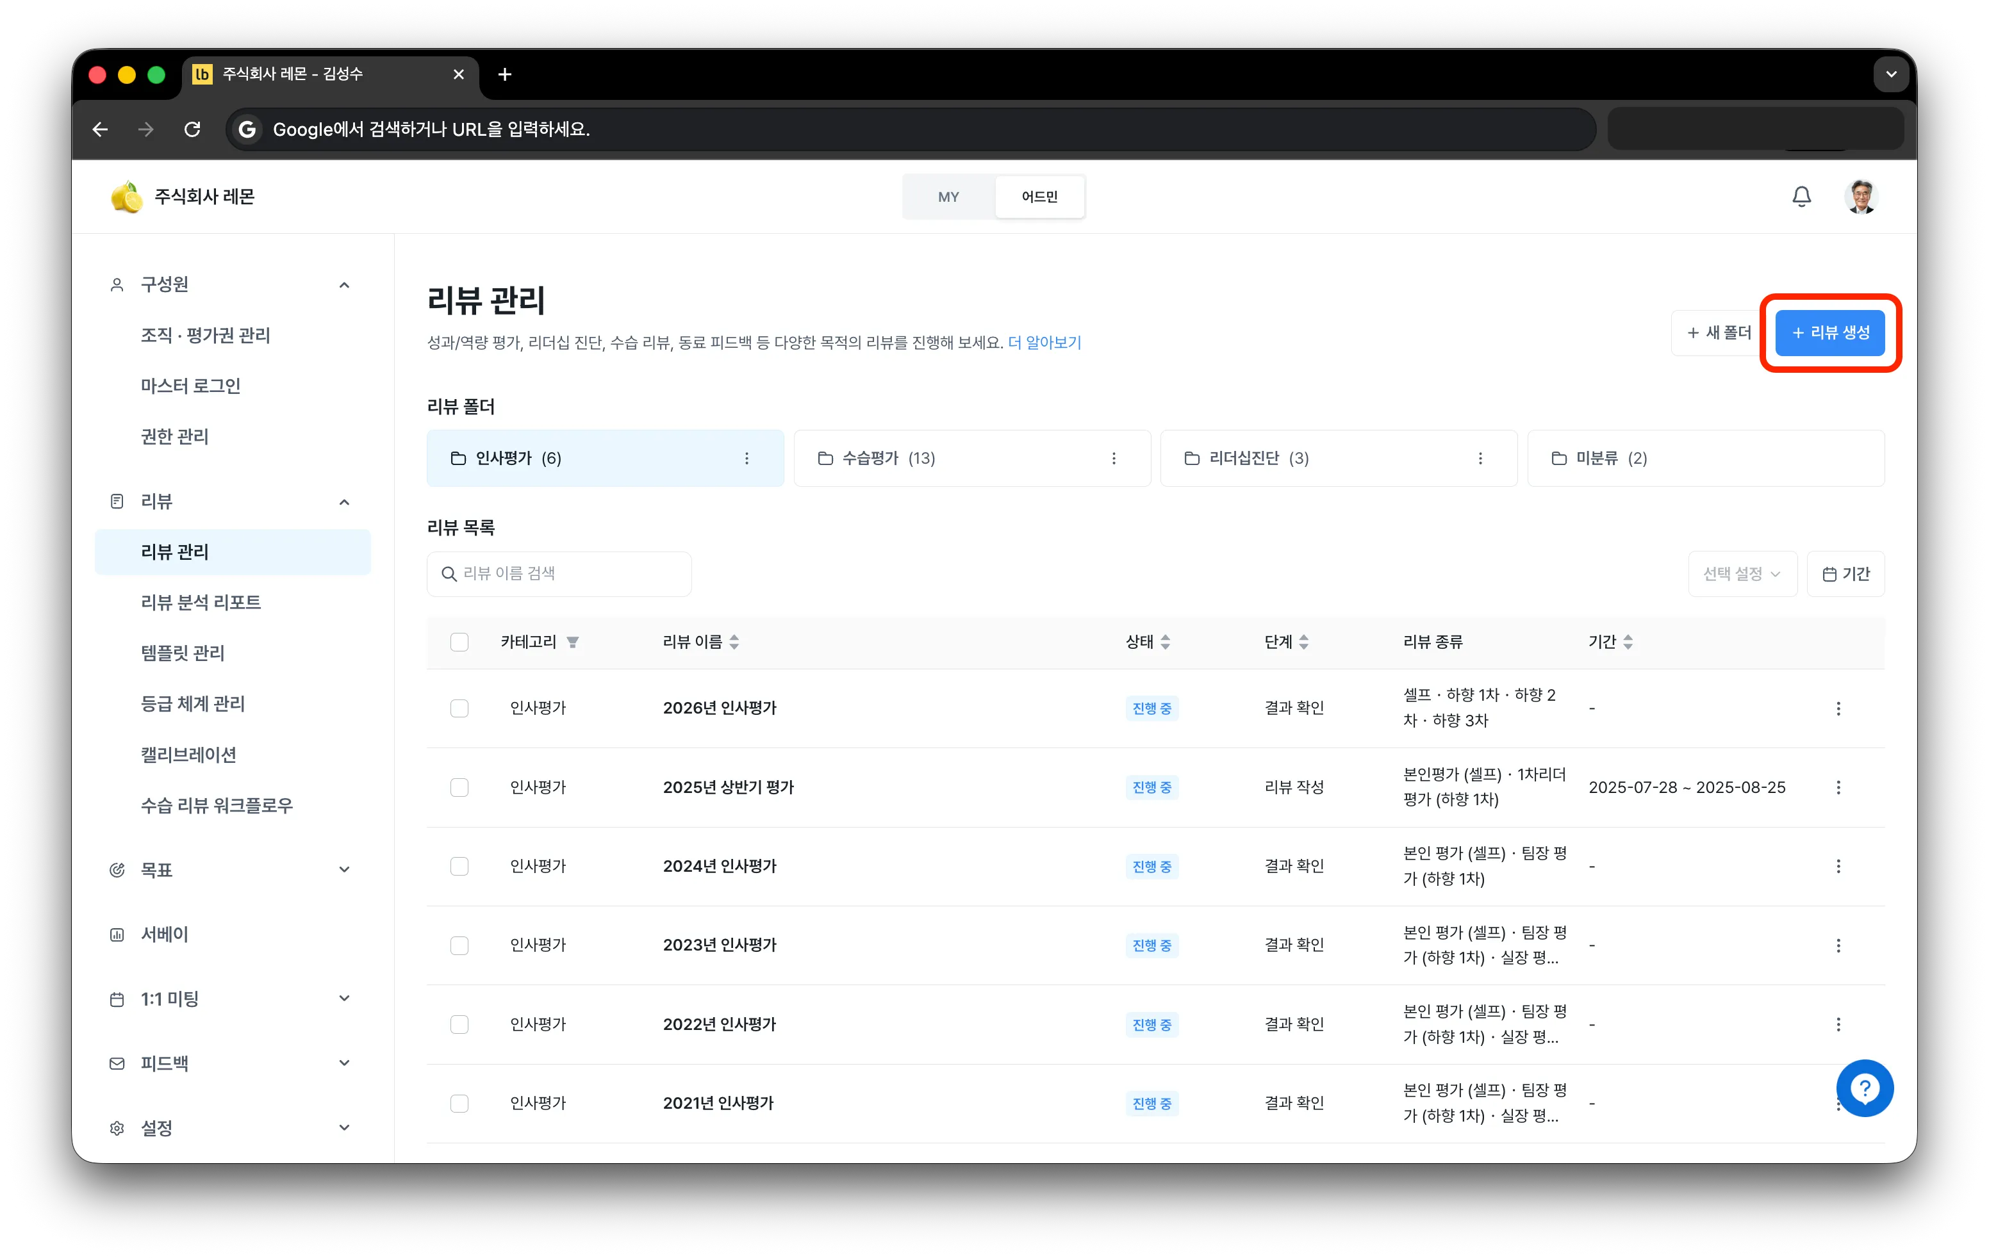Check the 2024년 인사평가 row

tap(459, 866)
